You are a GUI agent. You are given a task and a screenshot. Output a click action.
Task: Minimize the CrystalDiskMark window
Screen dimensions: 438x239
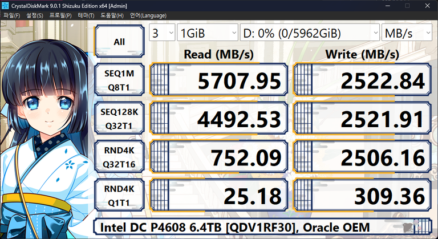[387, 6]
